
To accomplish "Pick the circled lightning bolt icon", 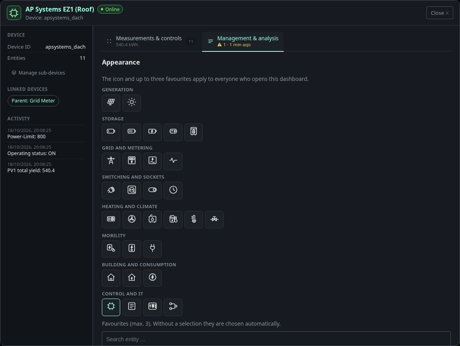I will click(x=153, y=278).
